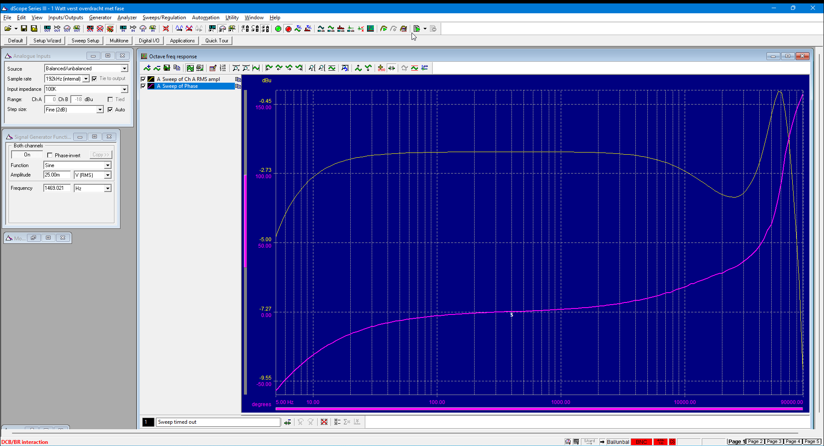Click the Open file icon

8,29
